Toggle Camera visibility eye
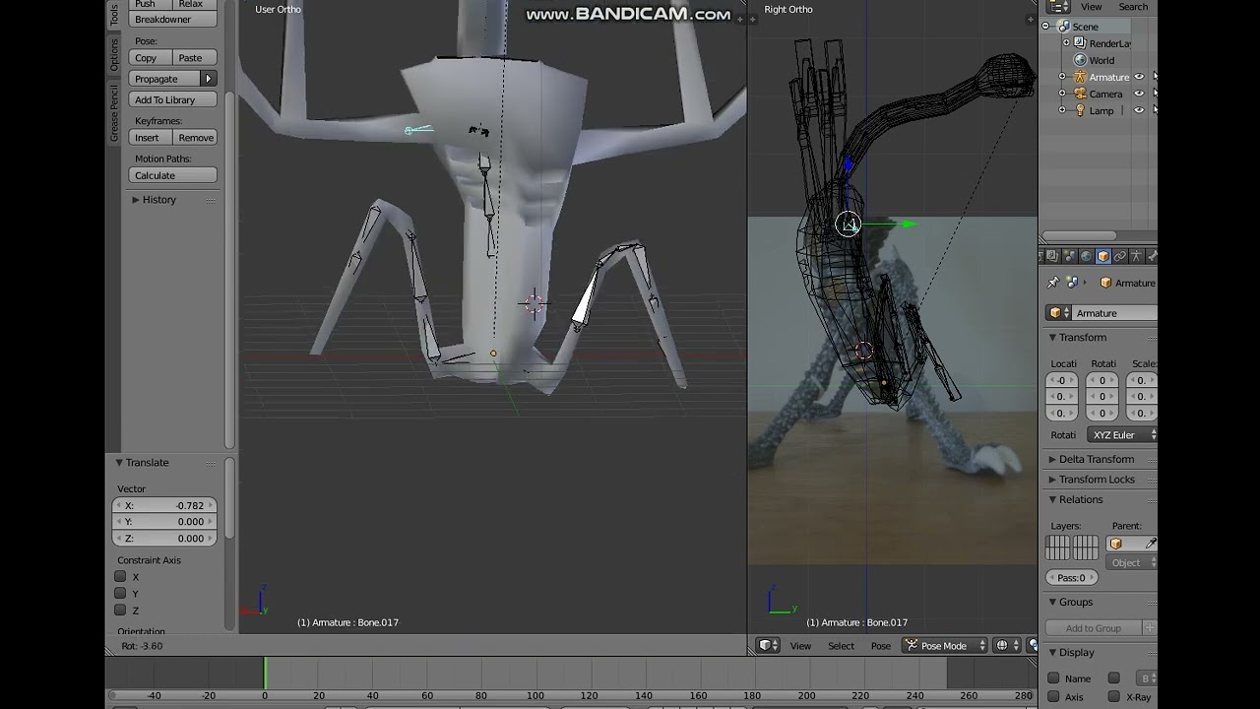Viewport: 1260px width, 709px height. [x=1140, y=94]
